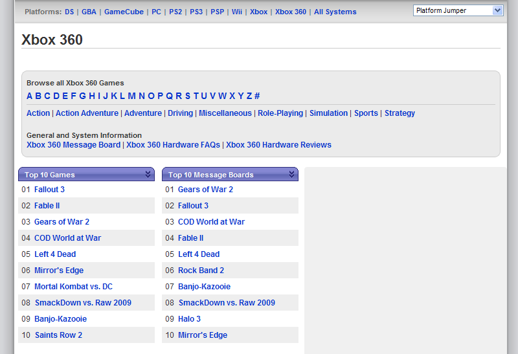Collapse the Top 10 Message Boards panel
This screenshot has width=518, height=354.
coord(292,174)
